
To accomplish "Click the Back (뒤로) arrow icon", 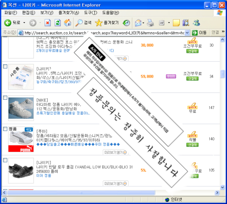I will coord(8,23).
